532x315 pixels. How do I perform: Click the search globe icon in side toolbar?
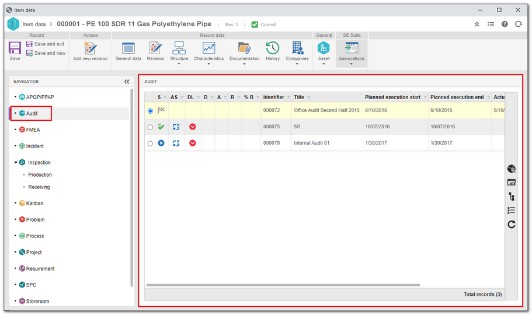(512, 169)
